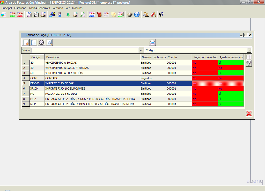Viewport: 265px width, 191px height.
Task: Open the Ventana menu
Action: tap(58, 8)
